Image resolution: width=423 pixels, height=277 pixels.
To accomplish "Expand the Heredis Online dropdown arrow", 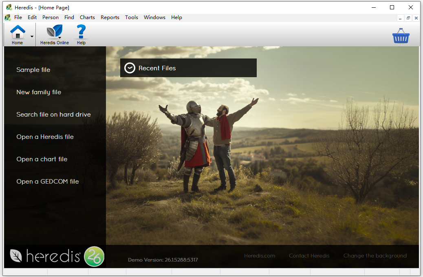I will tap(59, 38).
